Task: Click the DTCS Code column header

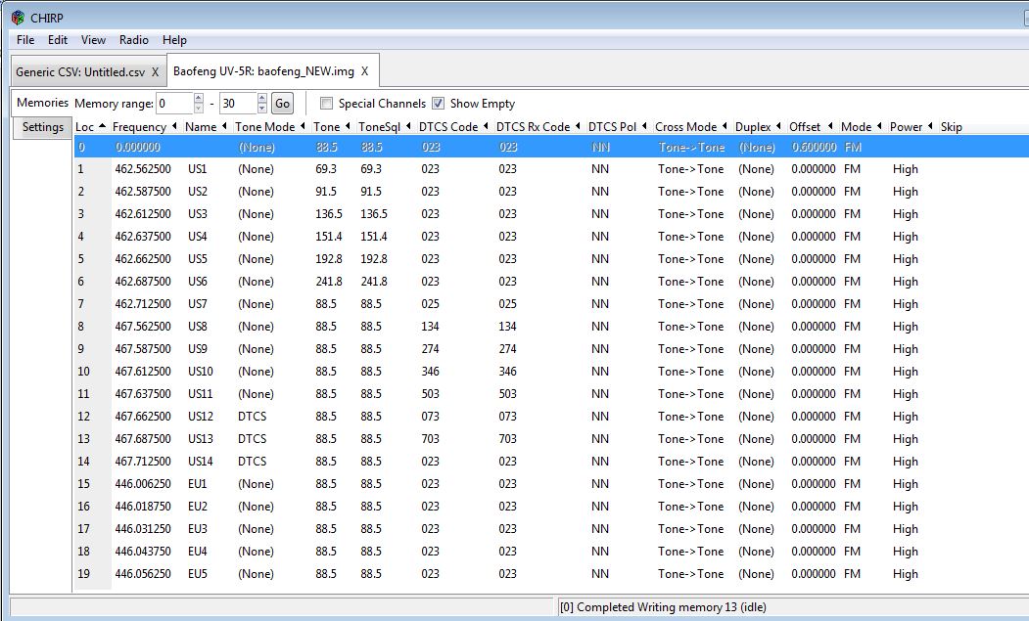Action: click(448, 127)
